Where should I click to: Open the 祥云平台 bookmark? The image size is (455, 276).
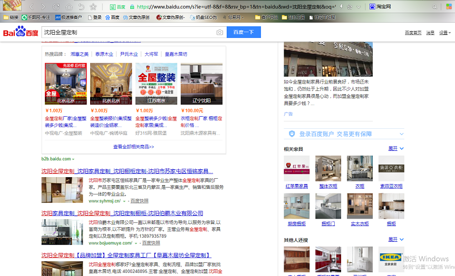322,17
